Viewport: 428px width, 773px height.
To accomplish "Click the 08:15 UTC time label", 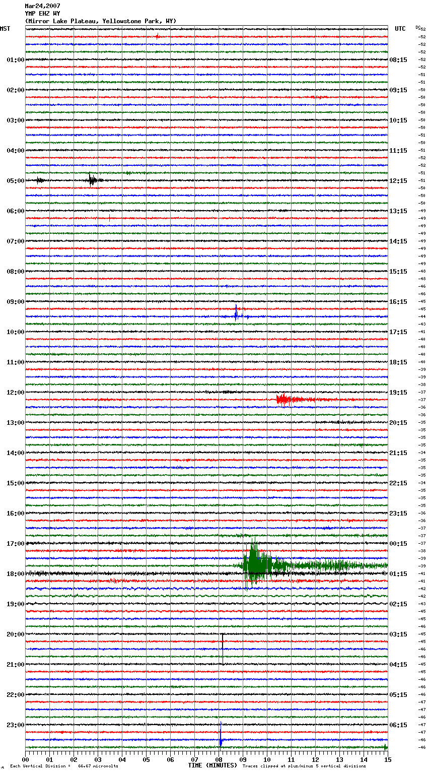I will (398, 60).
